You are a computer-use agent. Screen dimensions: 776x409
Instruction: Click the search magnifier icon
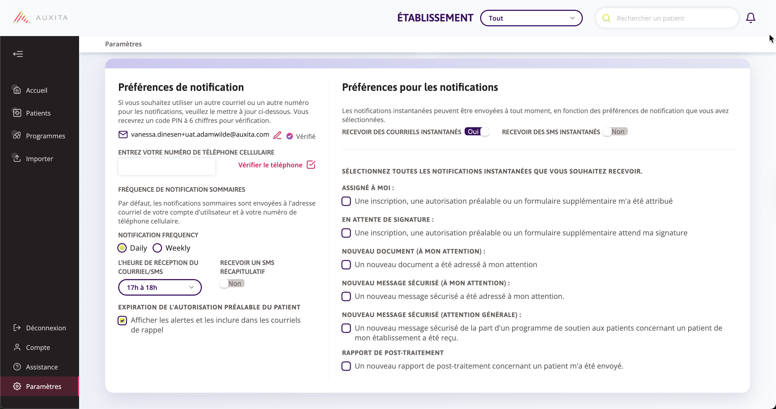point(606,18)
